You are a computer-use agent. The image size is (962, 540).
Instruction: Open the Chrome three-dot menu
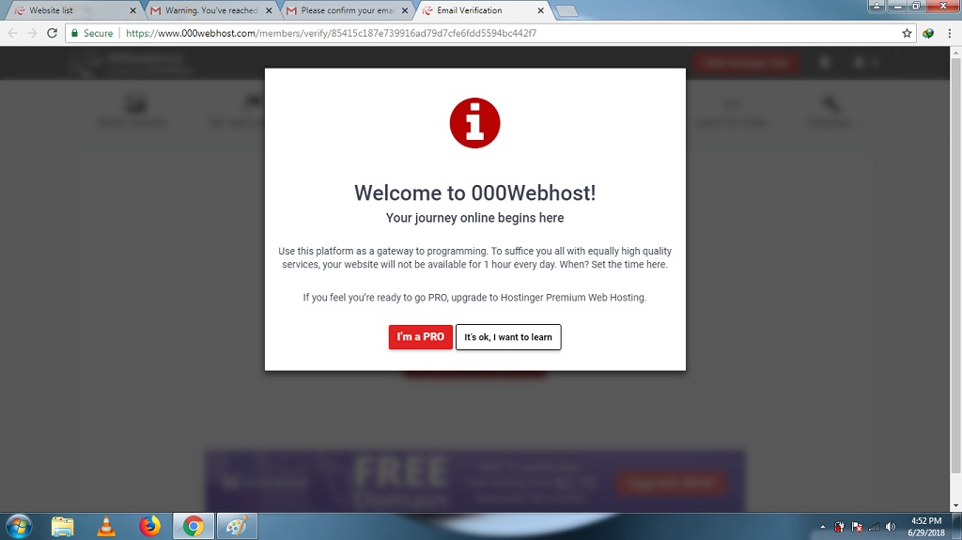950,33
